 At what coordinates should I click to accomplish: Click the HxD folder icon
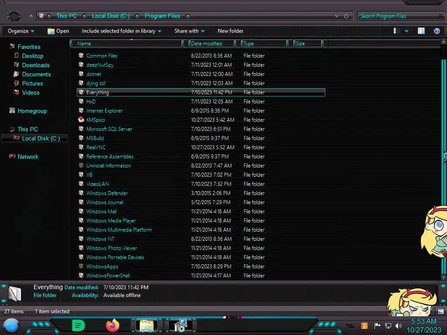pos(81,101)
